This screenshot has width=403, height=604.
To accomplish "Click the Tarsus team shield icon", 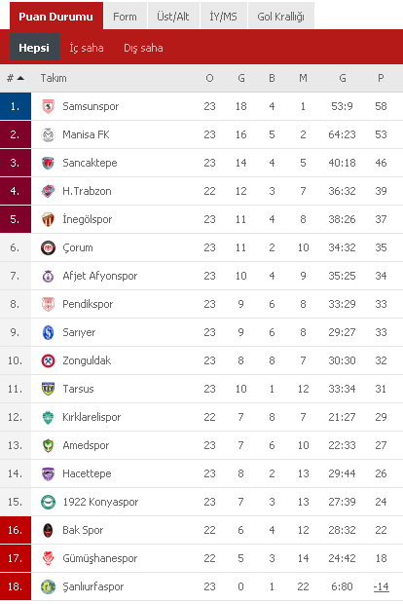I will point(48,389).
